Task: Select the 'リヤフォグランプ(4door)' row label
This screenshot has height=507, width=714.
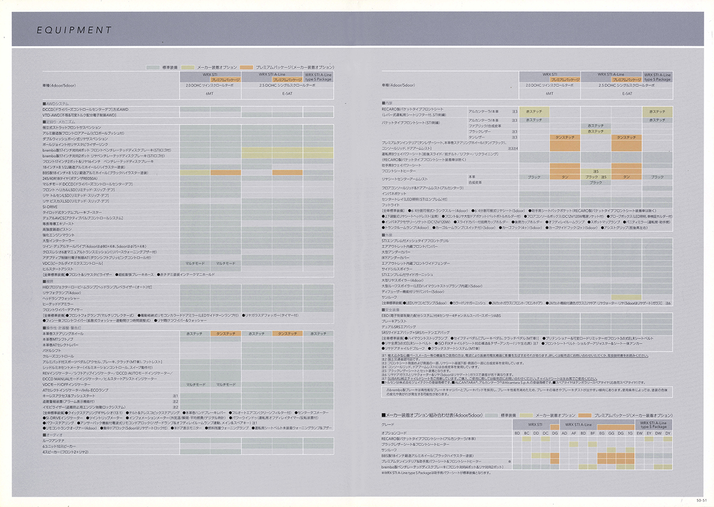Action: coord(61,293)
